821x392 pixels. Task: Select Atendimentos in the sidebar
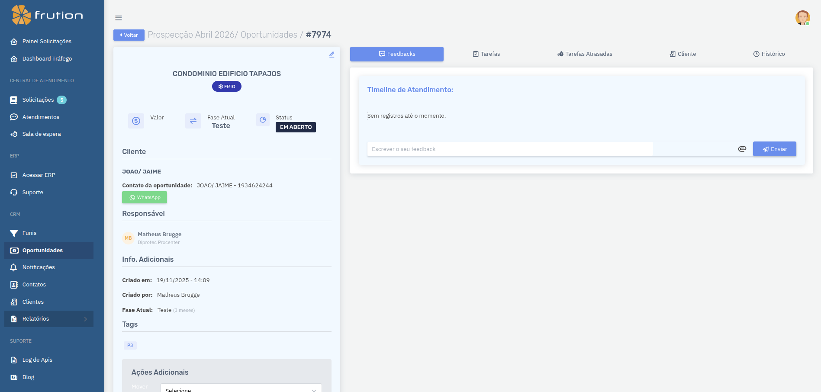41,117
